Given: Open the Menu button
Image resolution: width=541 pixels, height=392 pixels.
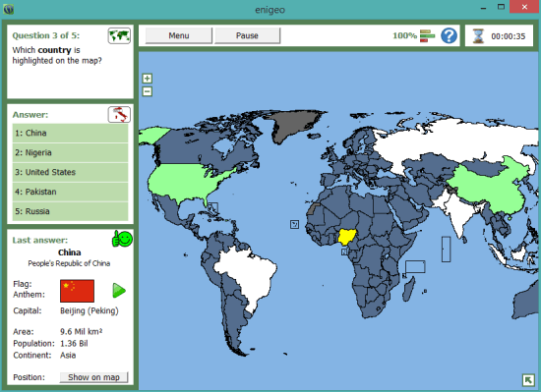Looking at the screenshot, I should 179,35.
